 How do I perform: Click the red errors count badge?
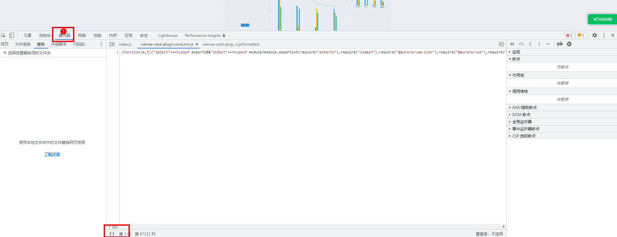click(569, 35)
